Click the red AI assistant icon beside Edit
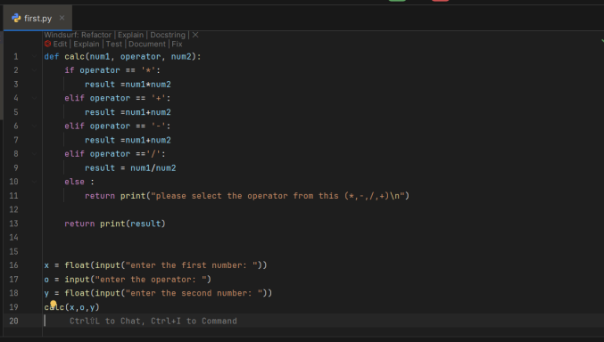 (48, 44)
